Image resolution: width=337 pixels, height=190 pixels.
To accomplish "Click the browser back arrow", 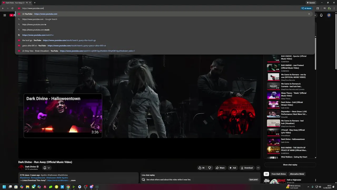I will (3, 8).
